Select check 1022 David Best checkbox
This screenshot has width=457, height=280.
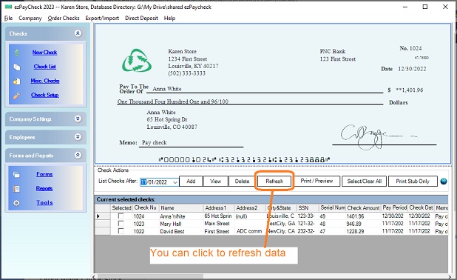click(121, 231)
